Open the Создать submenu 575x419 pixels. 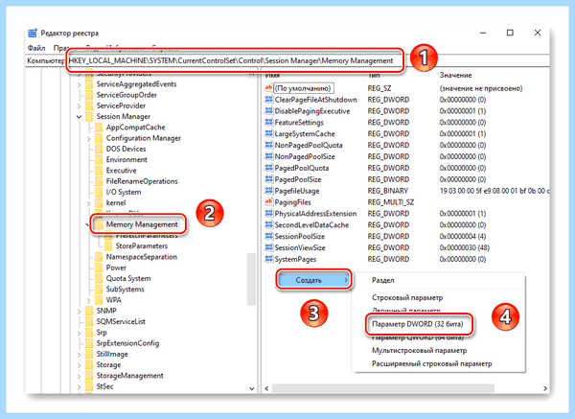pyautogui.click(x=313, y=280)
